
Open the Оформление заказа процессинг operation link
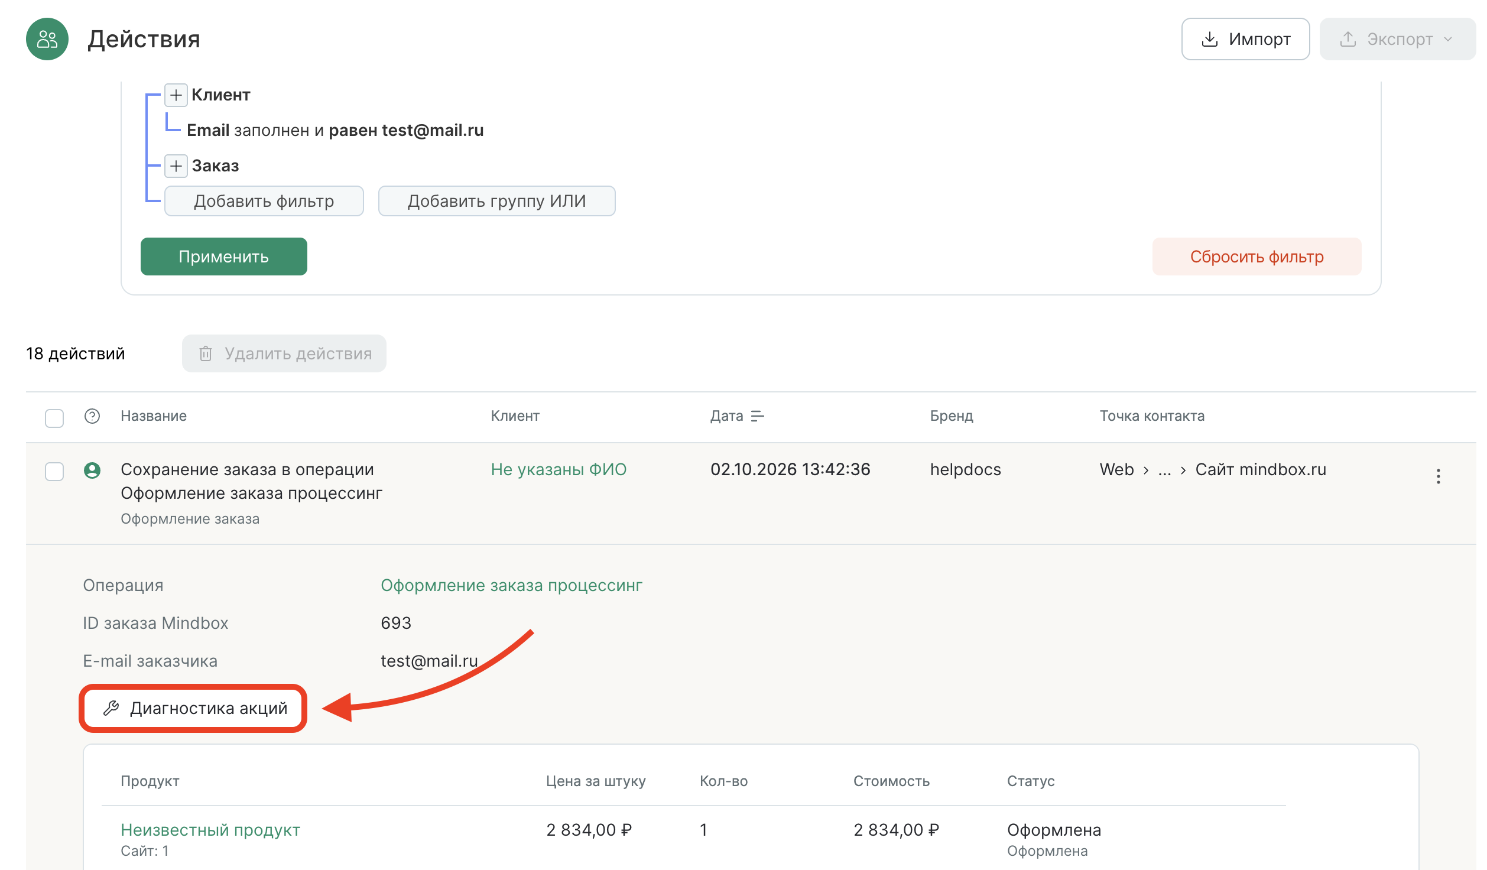click(x=511, y=585)
